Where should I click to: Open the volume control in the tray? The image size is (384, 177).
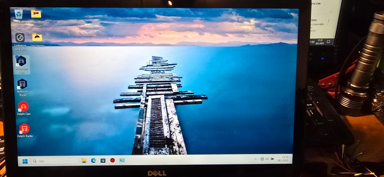pyautogui.click(x=267, y=159)
